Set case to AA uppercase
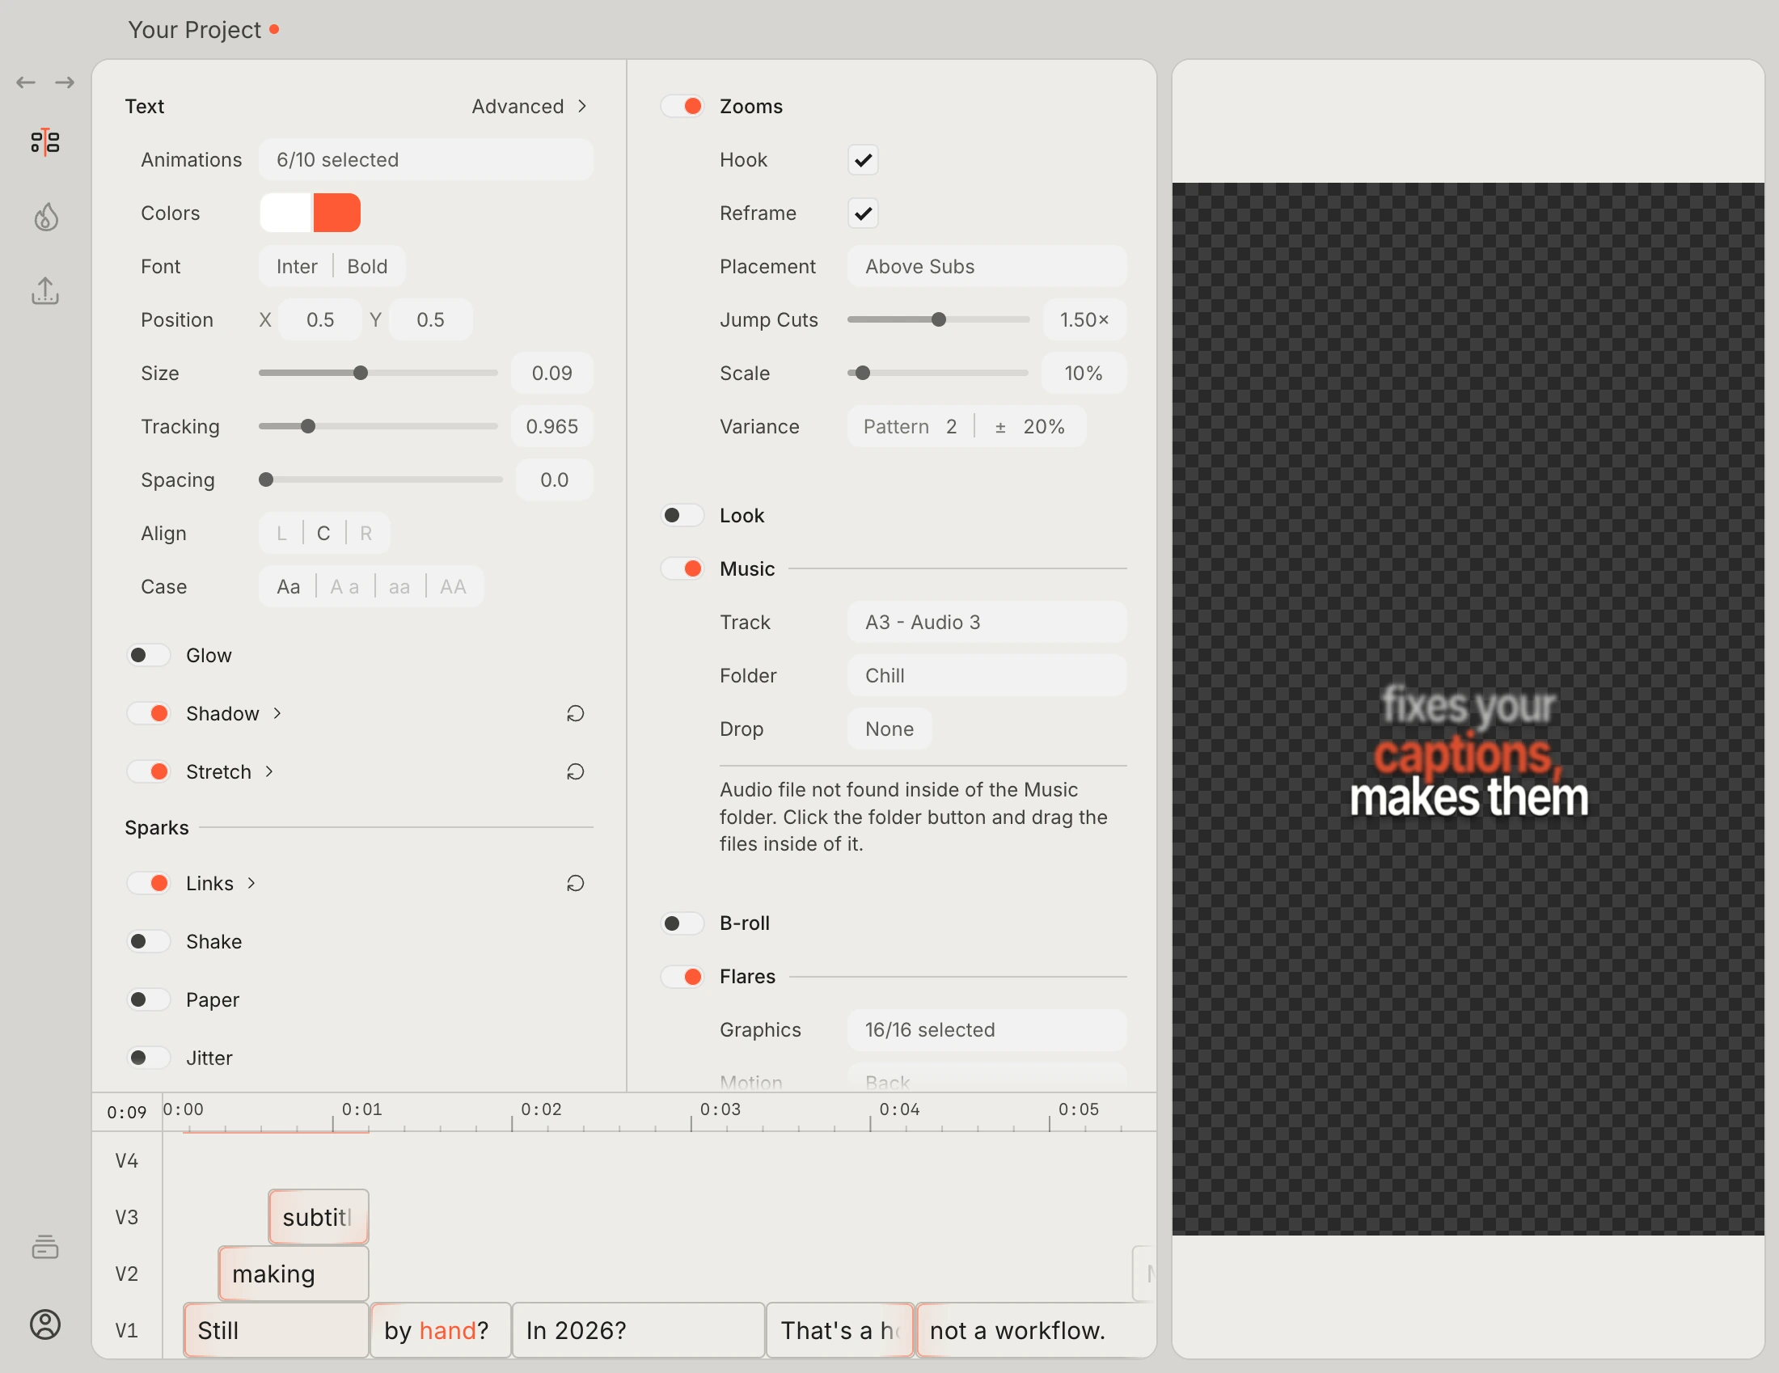Image resolution: width=1779 pixels, height=1373 pixels. (x=453, y=586)
